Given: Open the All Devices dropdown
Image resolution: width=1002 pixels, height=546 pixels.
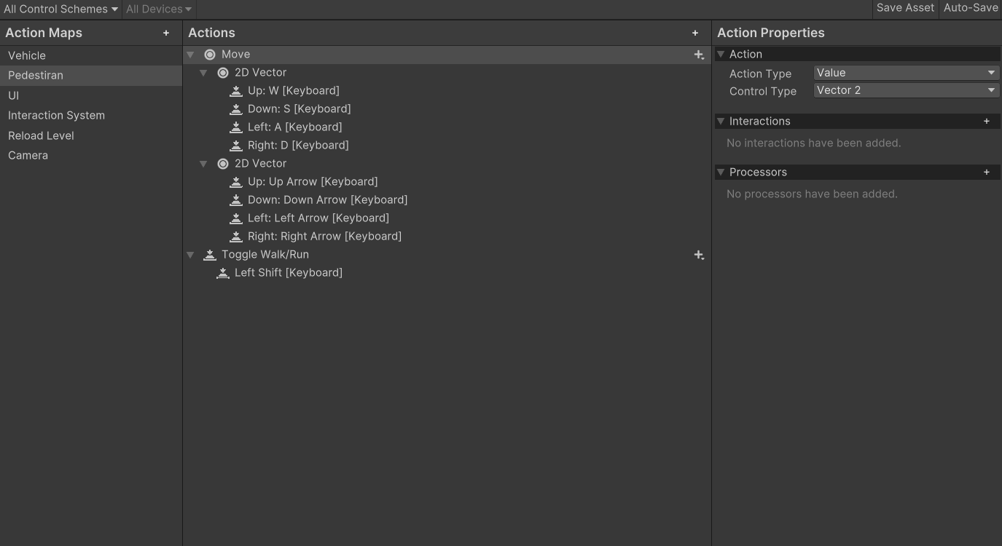Looking at the screenshot, I should pos(158,9).
